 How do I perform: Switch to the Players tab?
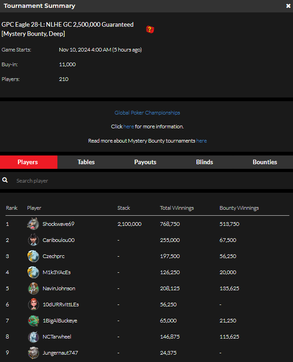point(28,162)
